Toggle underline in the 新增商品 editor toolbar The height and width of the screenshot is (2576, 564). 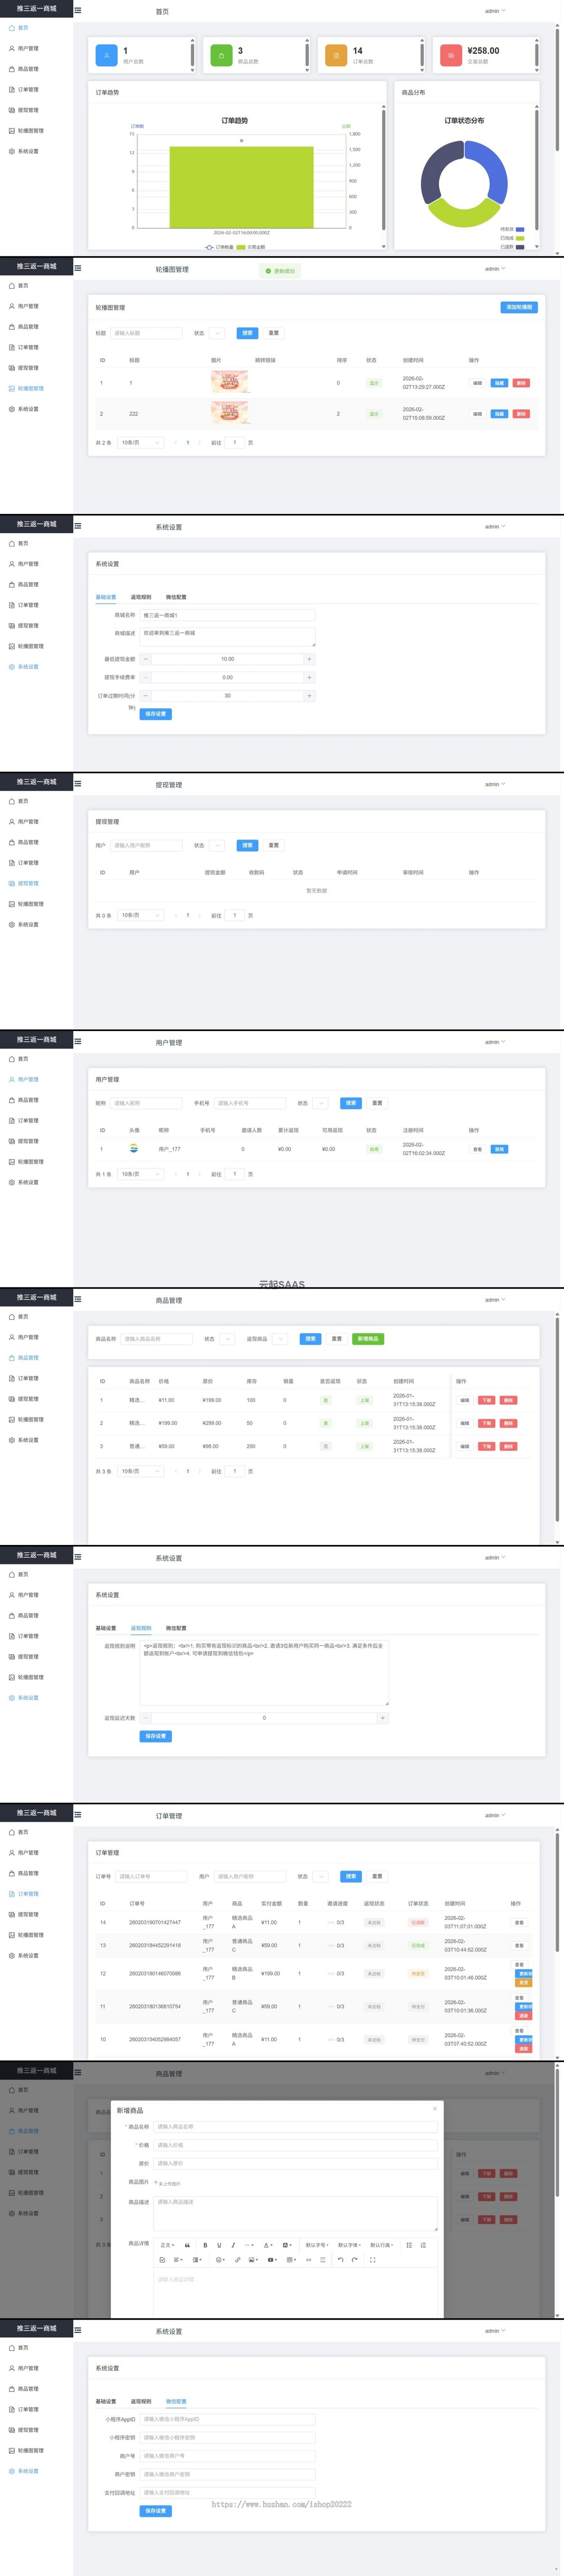219,2245
